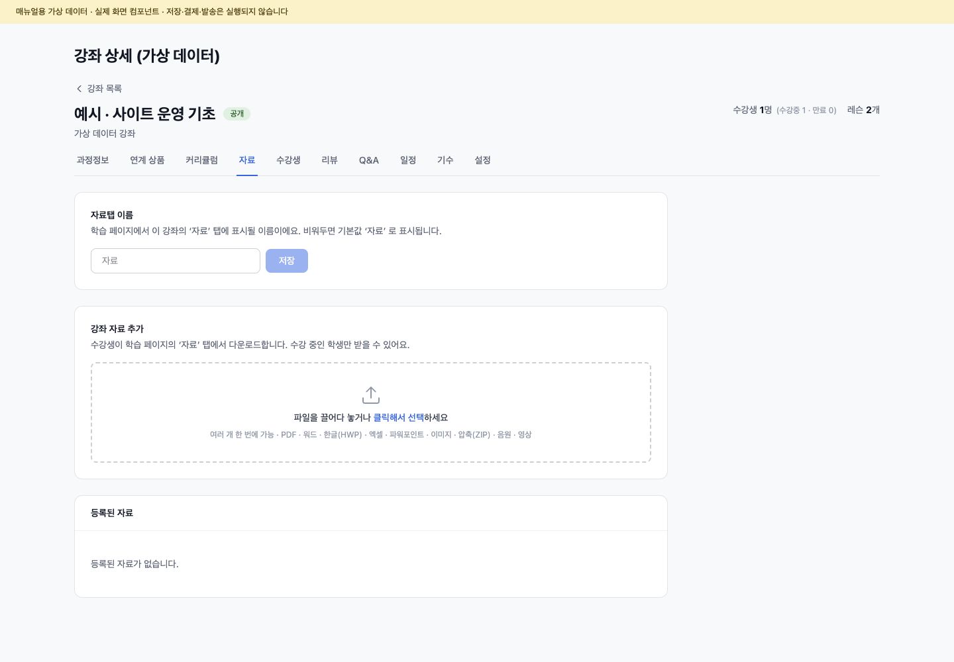
Task: Click the 가상 데이터 강좌 subtitle
Action: tap(105, 134)
